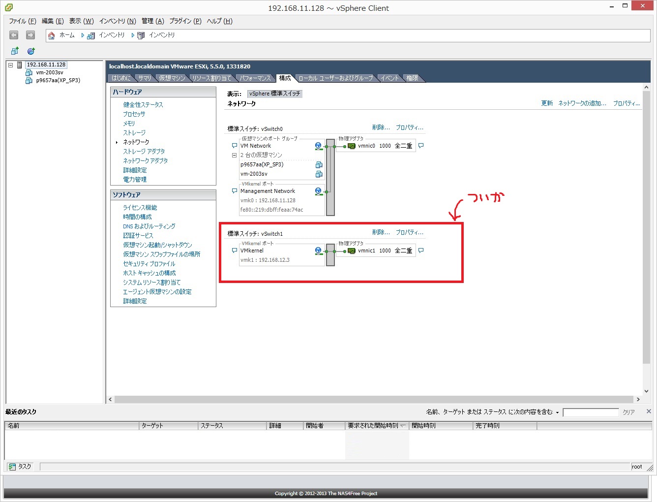This screenshot has width=657, height=502.
Task: Click the speech bubble beside vSwitch1 VMkernel port
Action: (x=235, y=251)
